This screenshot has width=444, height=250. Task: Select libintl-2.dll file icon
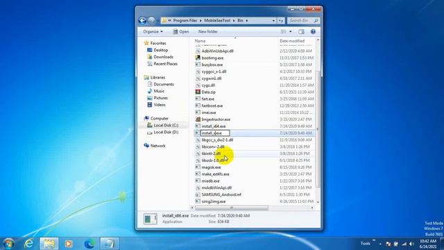coord(198,153)
